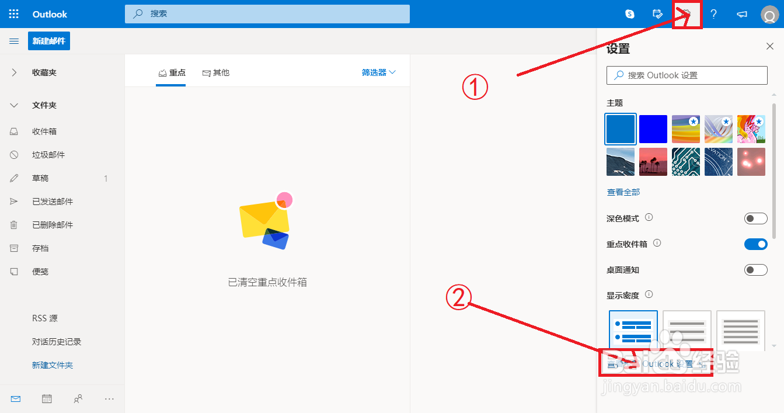Click the search magnifier icon

point(138,14)
